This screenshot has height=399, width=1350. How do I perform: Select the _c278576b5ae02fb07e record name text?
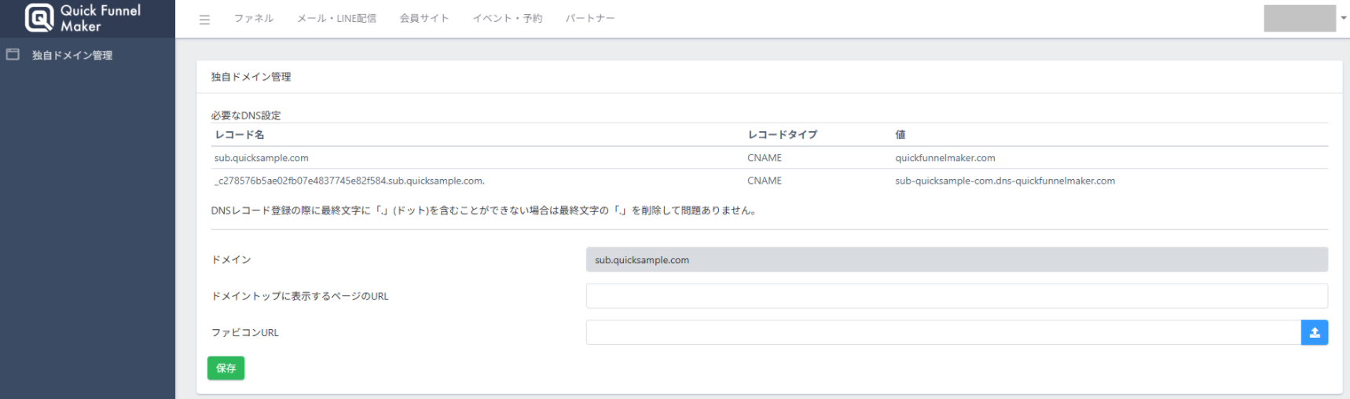point(349,181)
